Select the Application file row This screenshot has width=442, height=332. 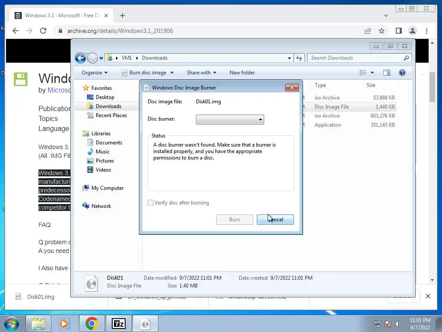349,125
